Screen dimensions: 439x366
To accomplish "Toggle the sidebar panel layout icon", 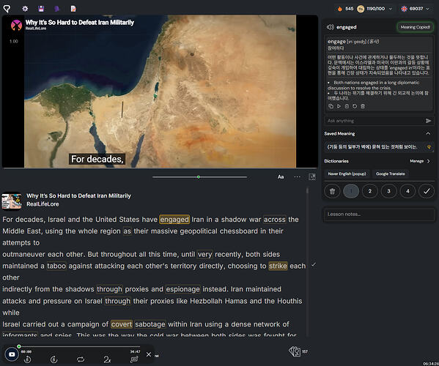I will click(x=312, y=177).
